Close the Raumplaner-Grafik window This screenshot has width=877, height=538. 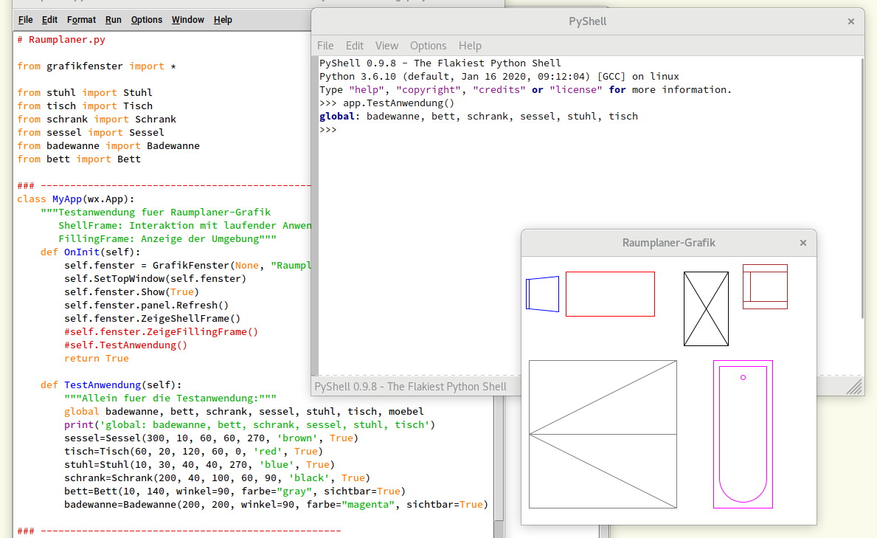click(803, 243)
